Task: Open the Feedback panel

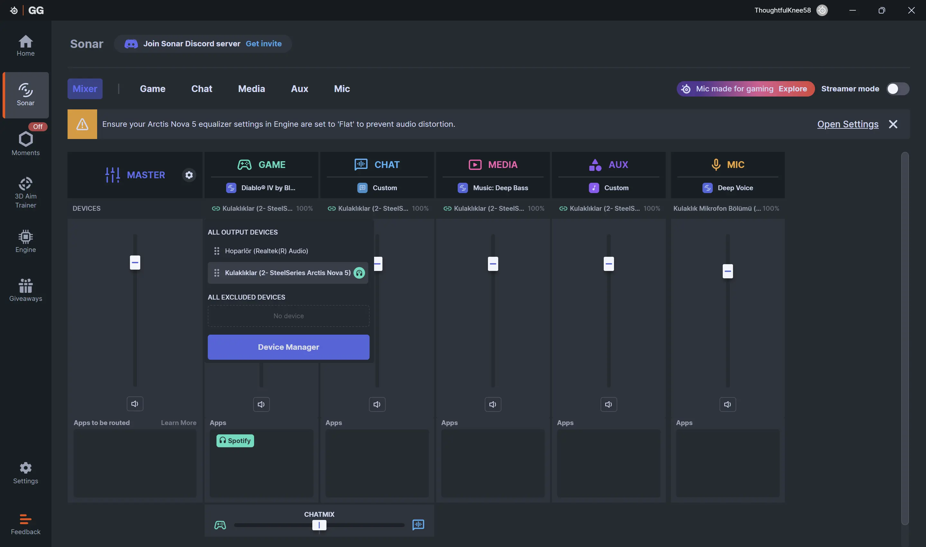Action: point(25,524)
